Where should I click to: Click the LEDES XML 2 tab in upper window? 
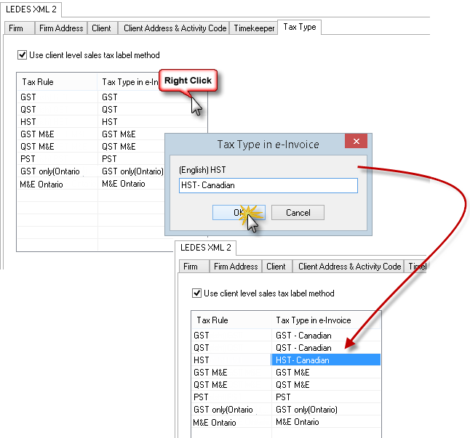point(31,9)
